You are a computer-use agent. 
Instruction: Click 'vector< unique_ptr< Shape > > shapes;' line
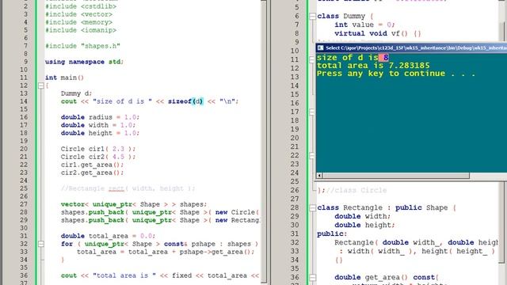pos(134,204)
